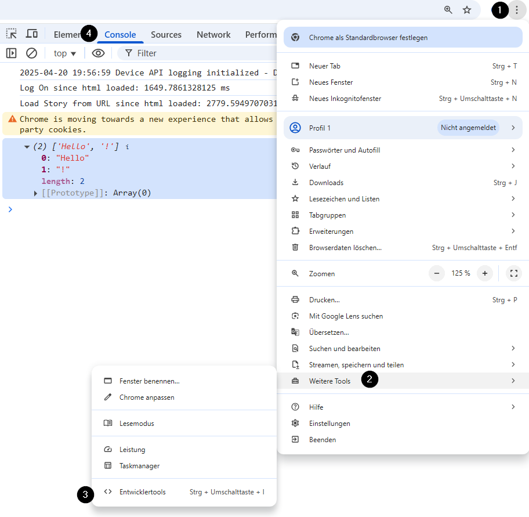Viewport: 529px width, 517px height.
Task: Click the Neues Fenster icon
Action: click(295, 82)
